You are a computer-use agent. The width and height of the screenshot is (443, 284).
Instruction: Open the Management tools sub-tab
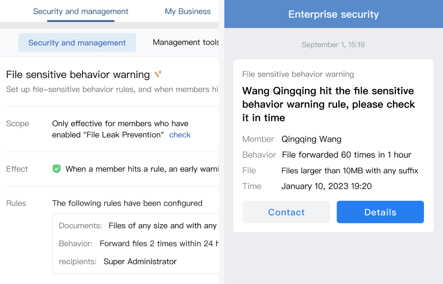[186, 43]
